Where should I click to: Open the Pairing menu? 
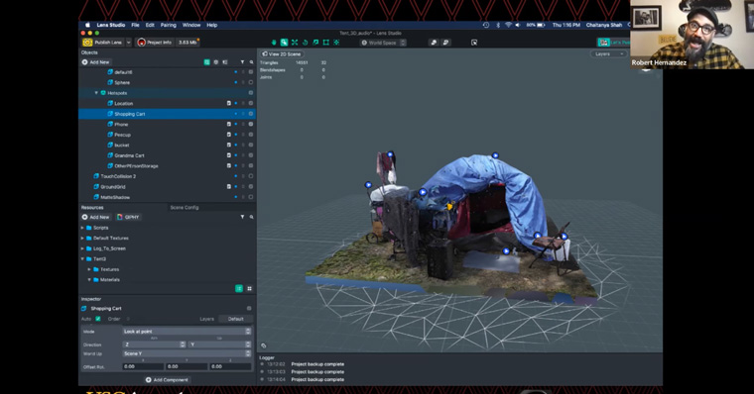[x=169, y=25]
